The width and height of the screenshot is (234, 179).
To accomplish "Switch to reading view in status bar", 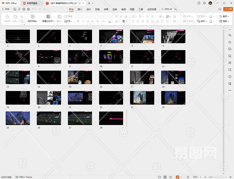I will [170, 177].
